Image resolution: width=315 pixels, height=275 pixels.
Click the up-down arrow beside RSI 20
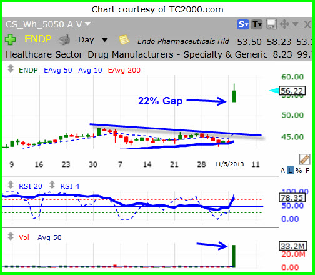[11, 184]
